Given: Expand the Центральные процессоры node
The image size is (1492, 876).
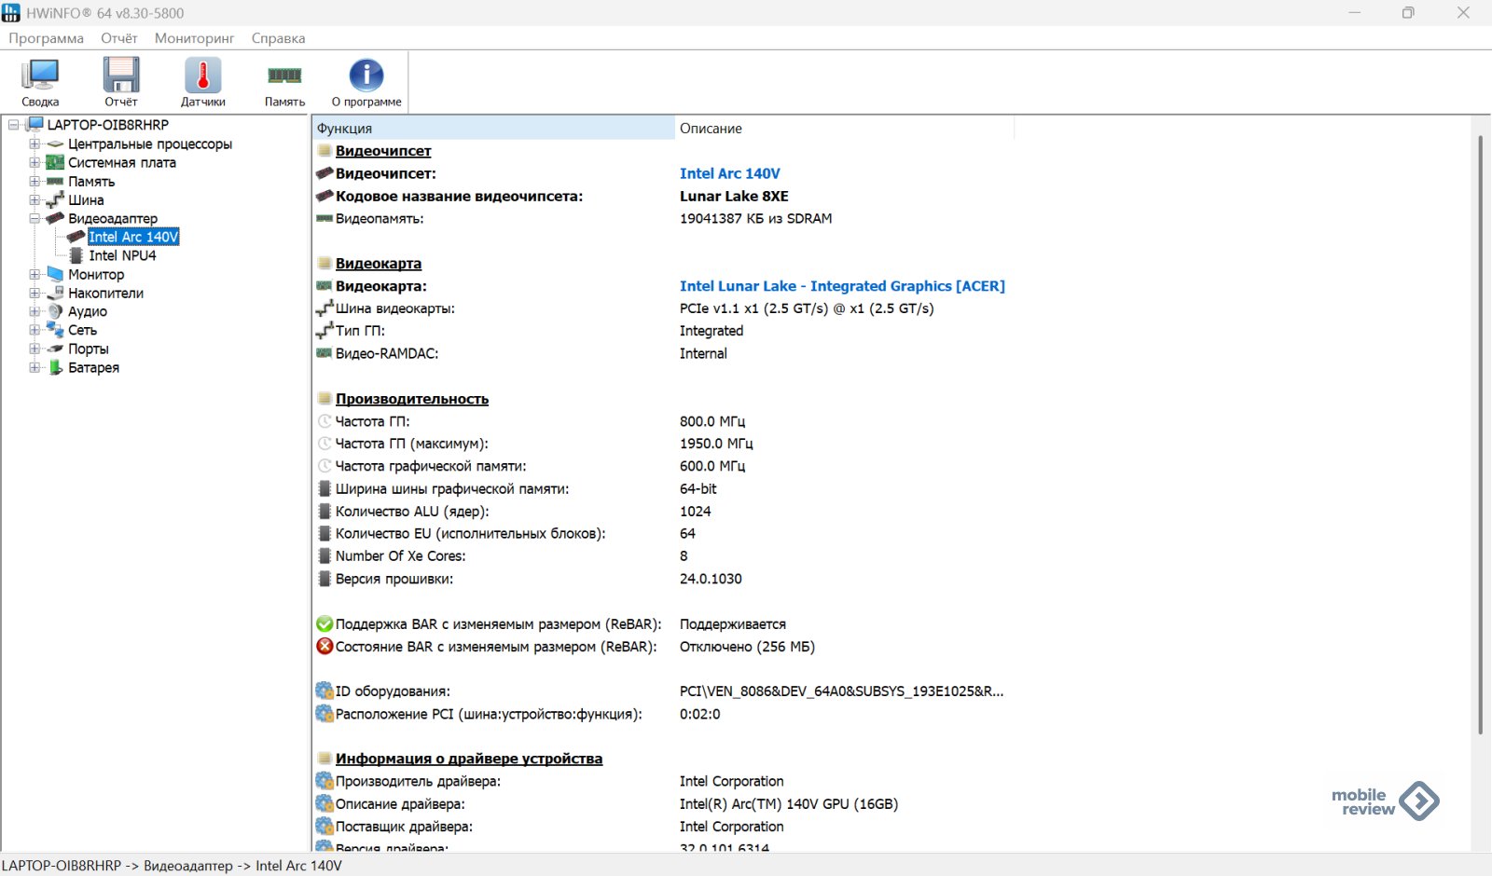Looking at the screenshot, I should pos(35,144).
